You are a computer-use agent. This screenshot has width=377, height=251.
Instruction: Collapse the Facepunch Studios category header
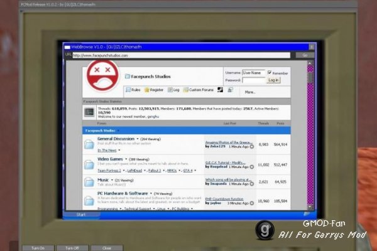(119, 131)
